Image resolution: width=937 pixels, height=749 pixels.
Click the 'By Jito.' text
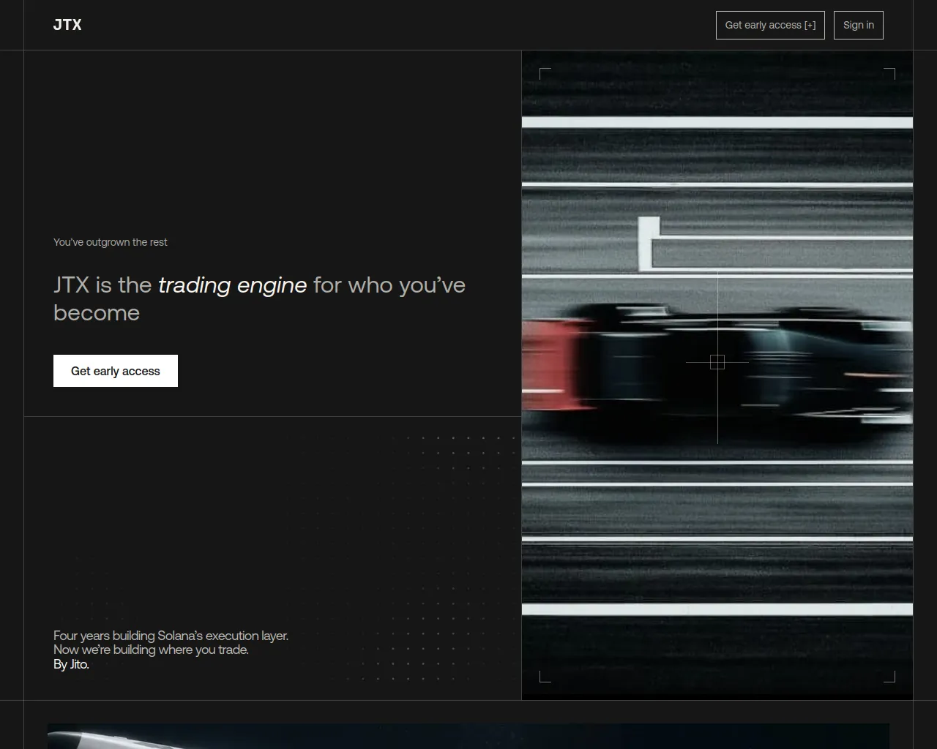pyautogui.click(x=71, y=664)
